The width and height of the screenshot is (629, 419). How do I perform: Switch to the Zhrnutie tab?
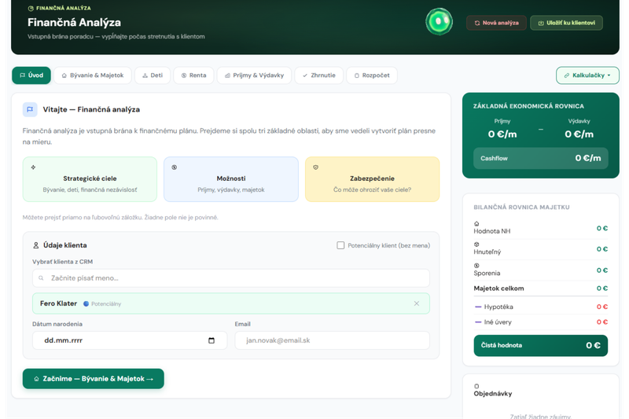coord(319,75)
